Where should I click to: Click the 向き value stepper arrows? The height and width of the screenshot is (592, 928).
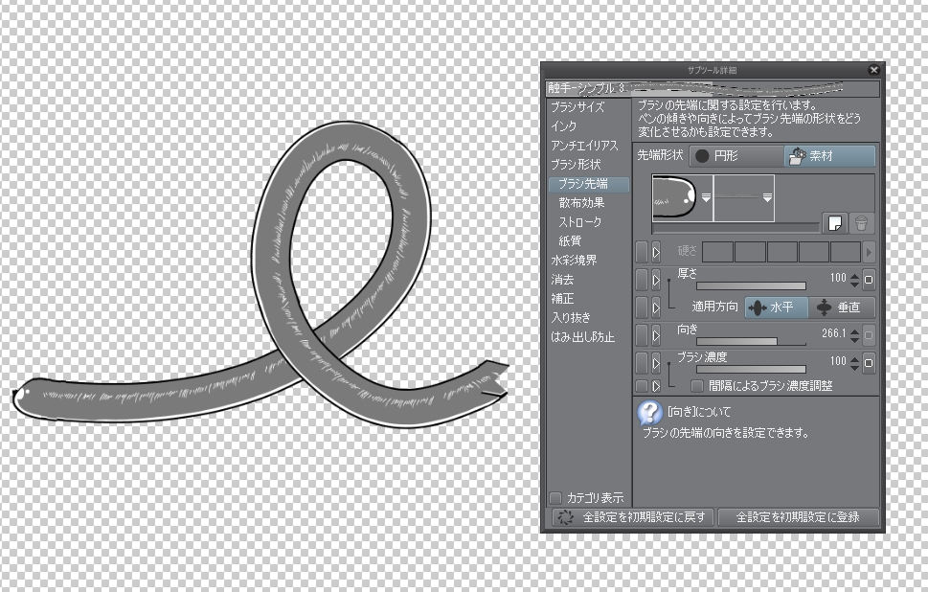pos(854,335)
